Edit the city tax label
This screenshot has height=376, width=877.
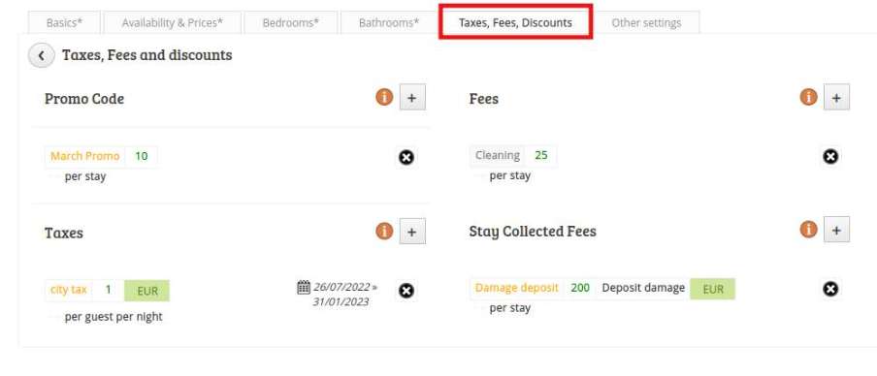69,290
